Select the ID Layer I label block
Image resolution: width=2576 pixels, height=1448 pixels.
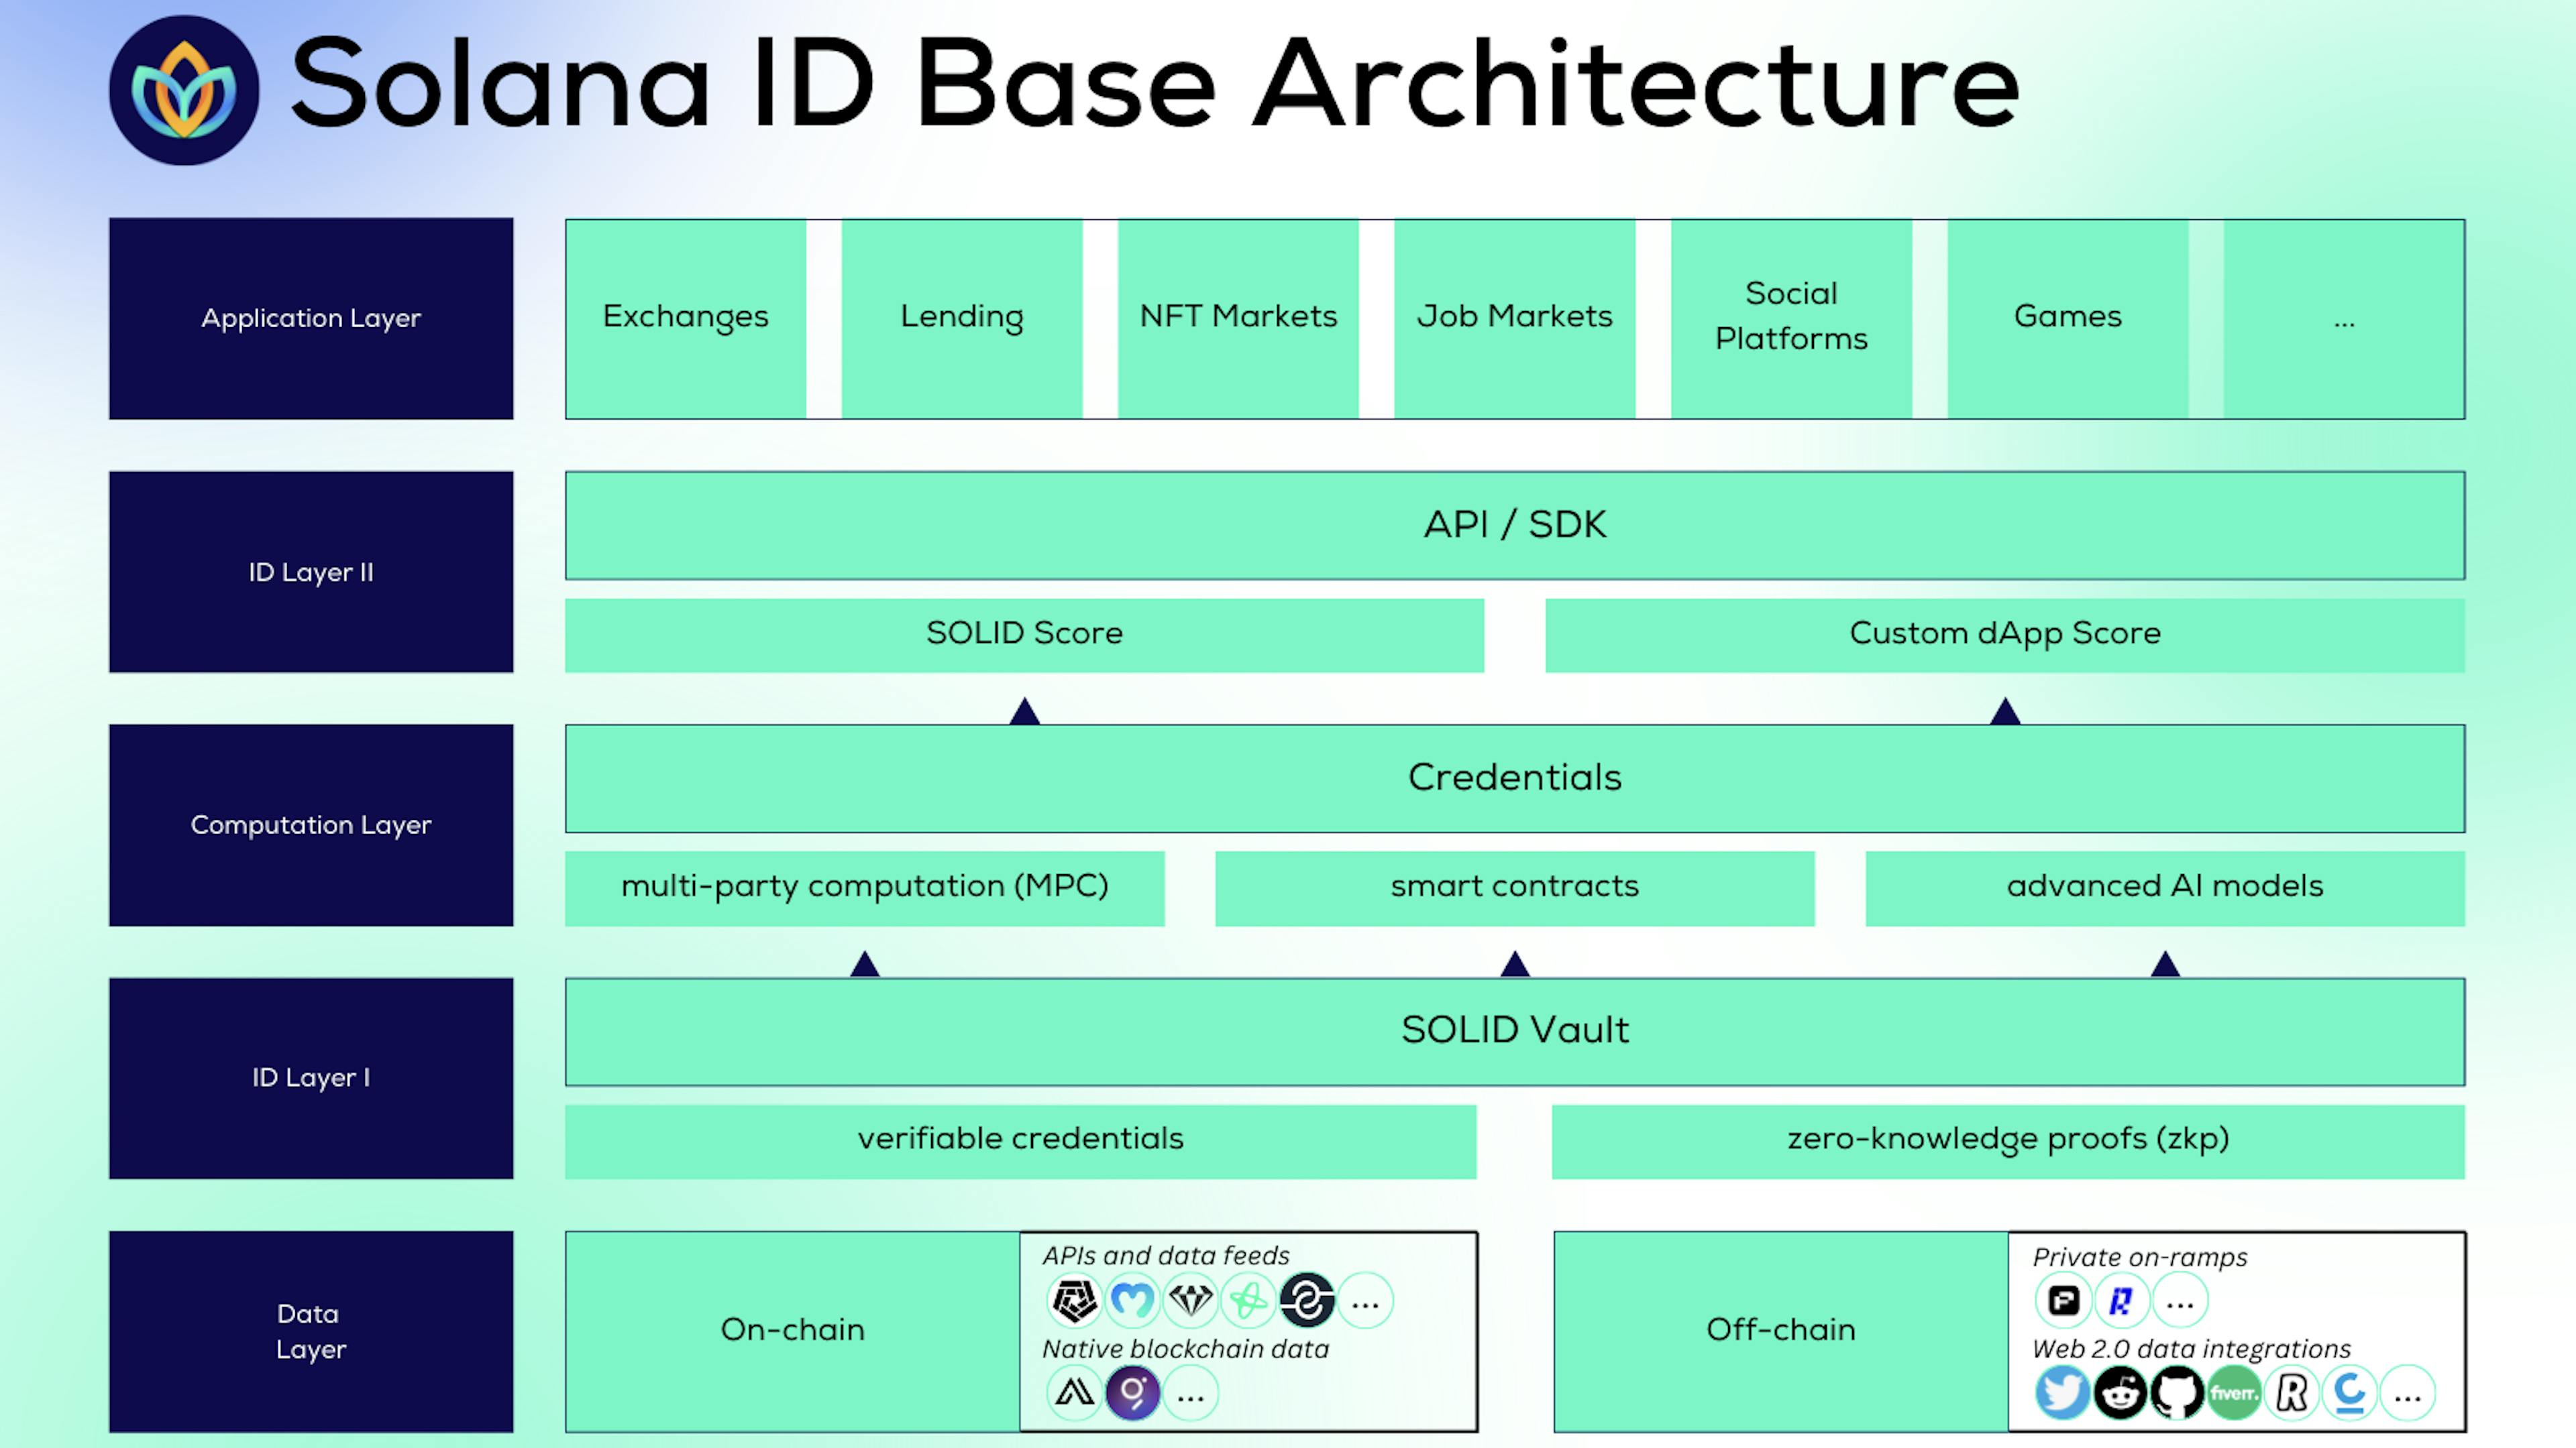coord(311,1077)
